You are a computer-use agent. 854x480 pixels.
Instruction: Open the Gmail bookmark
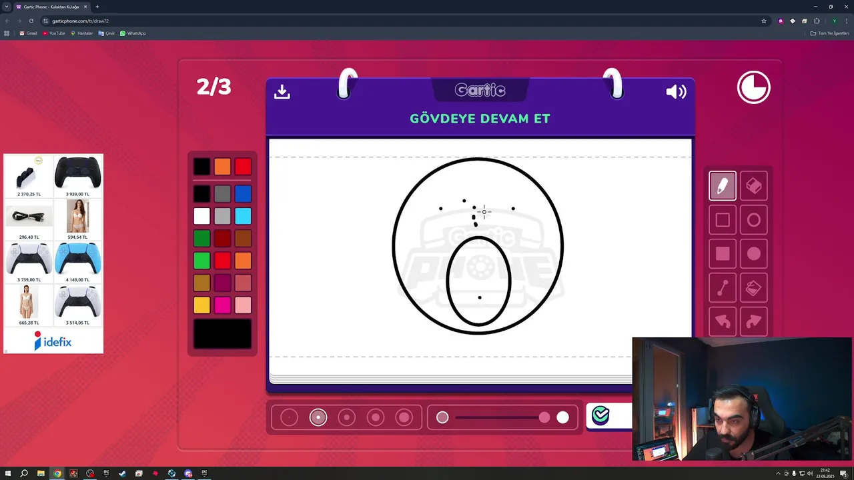pos(28,33)
